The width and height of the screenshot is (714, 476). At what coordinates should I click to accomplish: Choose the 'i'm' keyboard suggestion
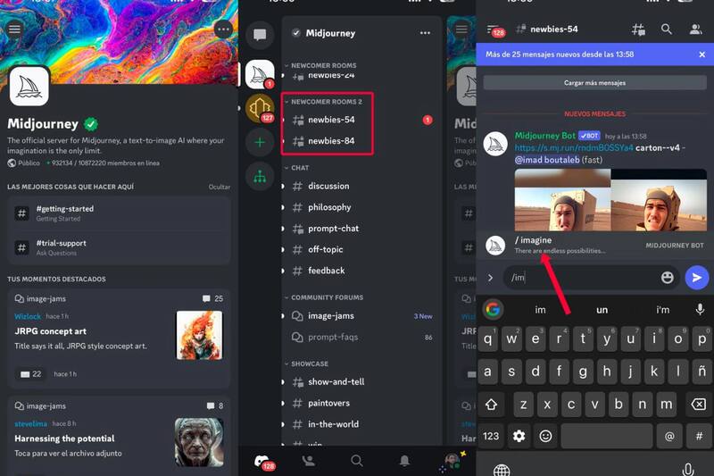tap(662, 310)
